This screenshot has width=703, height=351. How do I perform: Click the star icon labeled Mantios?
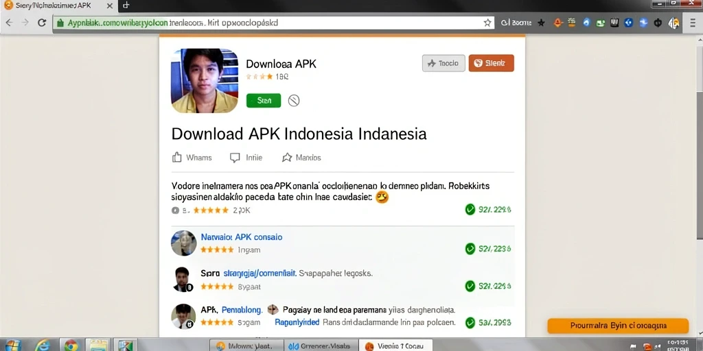click(x=286, y=158)
